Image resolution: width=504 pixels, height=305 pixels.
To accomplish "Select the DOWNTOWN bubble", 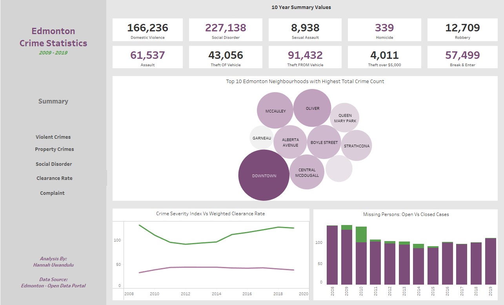I will (x=263, y=175).
